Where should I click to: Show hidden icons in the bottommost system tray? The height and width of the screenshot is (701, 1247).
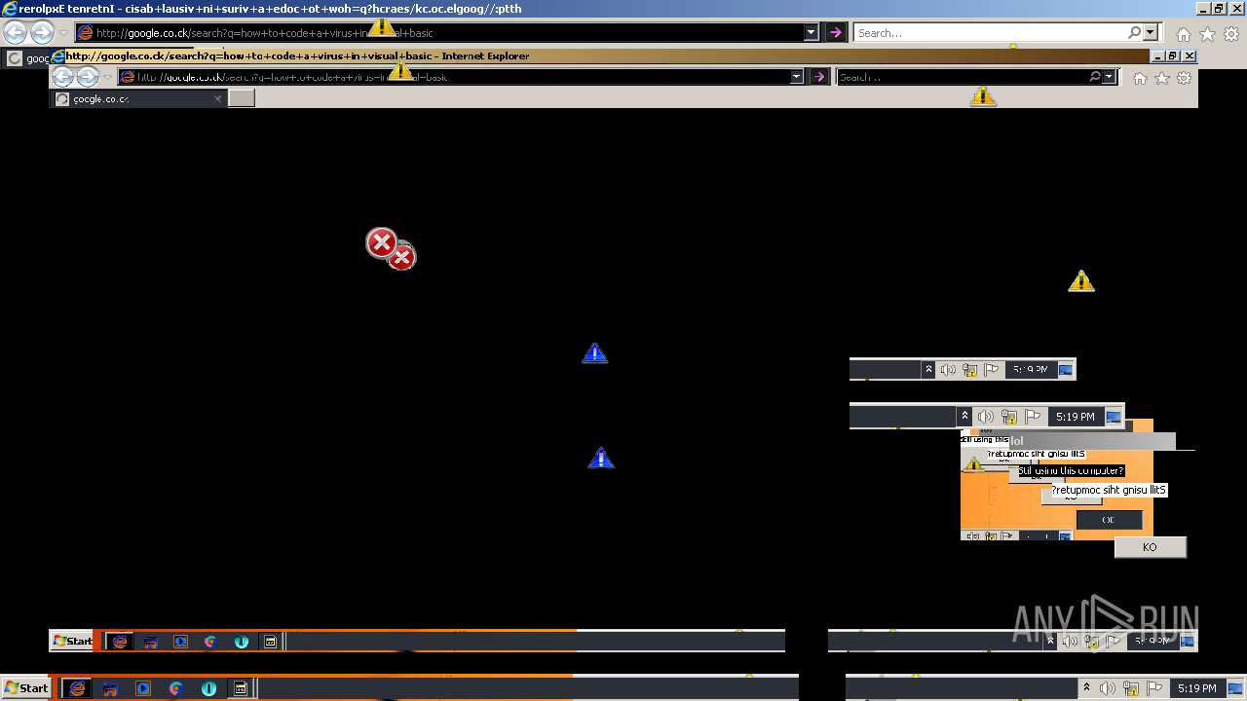pos(1087,688)
